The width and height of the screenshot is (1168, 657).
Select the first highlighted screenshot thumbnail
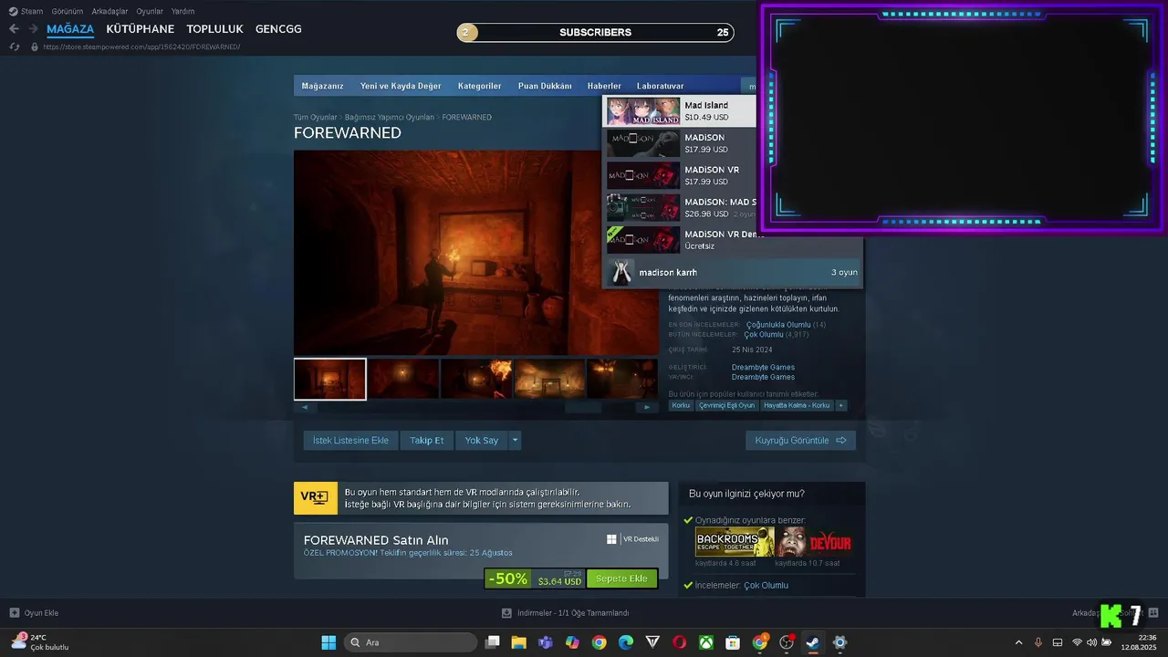coord(330,379)
